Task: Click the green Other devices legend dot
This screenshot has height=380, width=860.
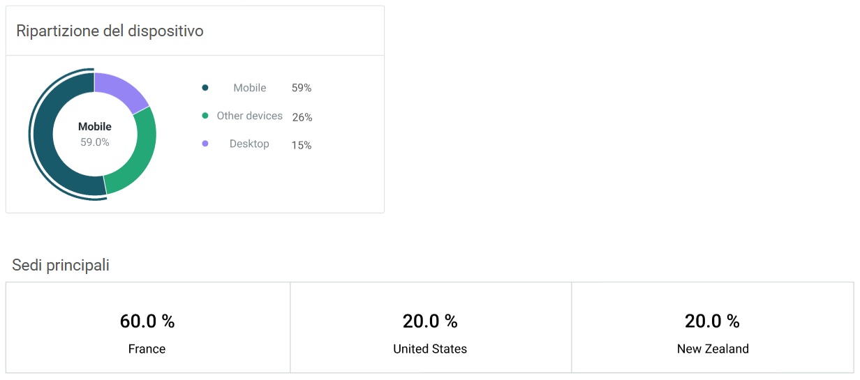Action: (205, 116)
